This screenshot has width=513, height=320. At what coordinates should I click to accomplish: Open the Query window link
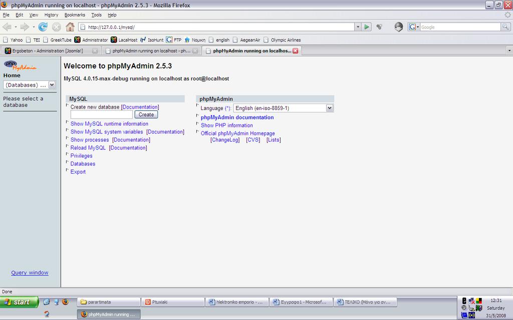(30, 272)
